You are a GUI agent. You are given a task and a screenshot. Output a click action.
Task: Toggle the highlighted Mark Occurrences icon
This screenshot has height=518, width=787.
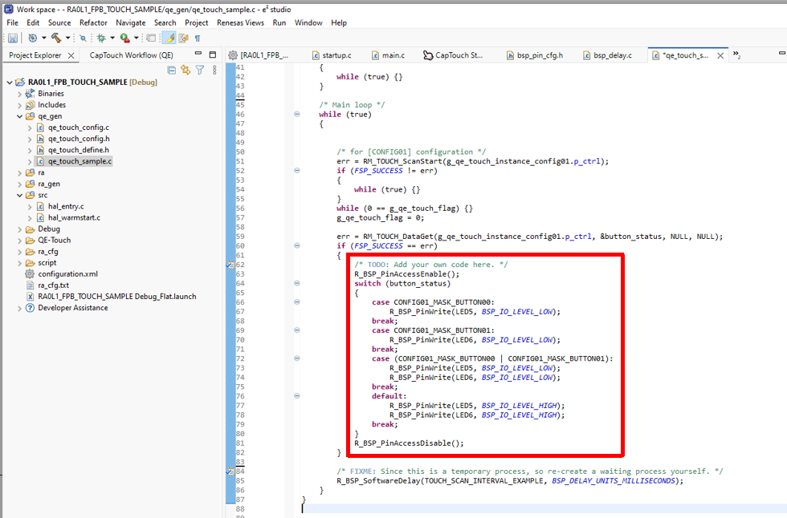[169, 38]
